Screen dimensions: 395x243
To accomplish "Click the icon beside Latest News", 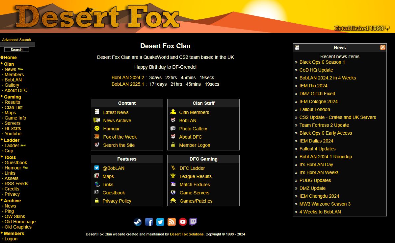I will point(97,112).
